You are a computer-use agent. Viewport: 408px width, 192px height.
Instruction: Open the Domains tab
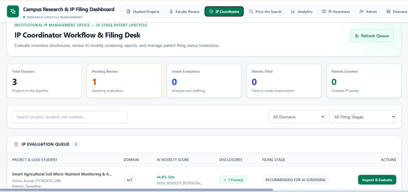click(396, 12)
